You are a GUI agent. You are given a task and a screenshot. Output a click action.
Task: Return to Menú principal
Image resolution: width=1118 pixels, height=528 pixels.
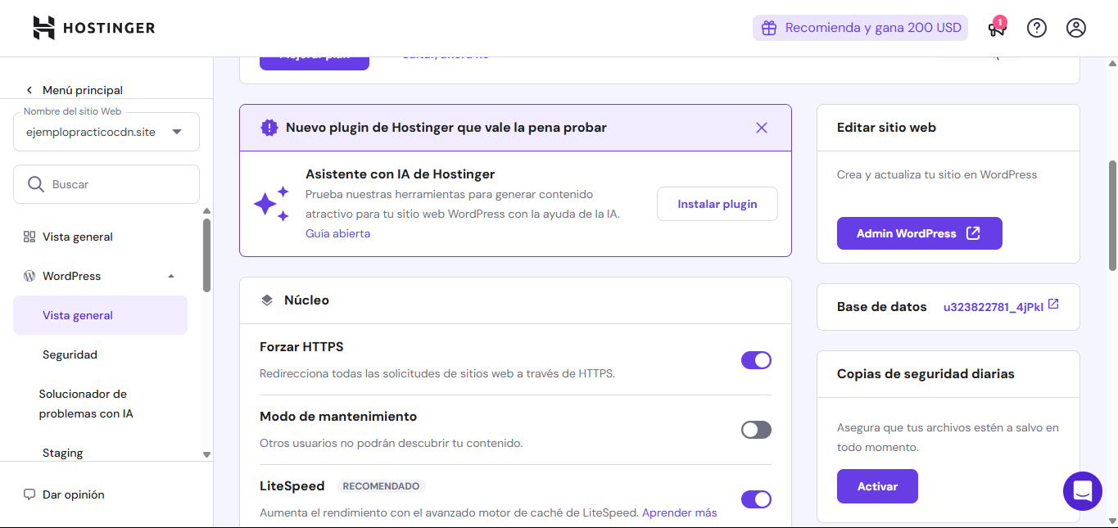83,90
